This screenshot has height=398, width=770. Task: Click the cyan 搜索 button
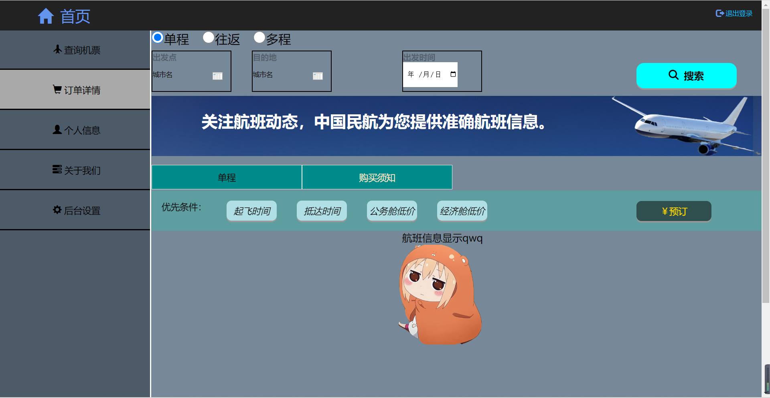click(x=686, y=75)
